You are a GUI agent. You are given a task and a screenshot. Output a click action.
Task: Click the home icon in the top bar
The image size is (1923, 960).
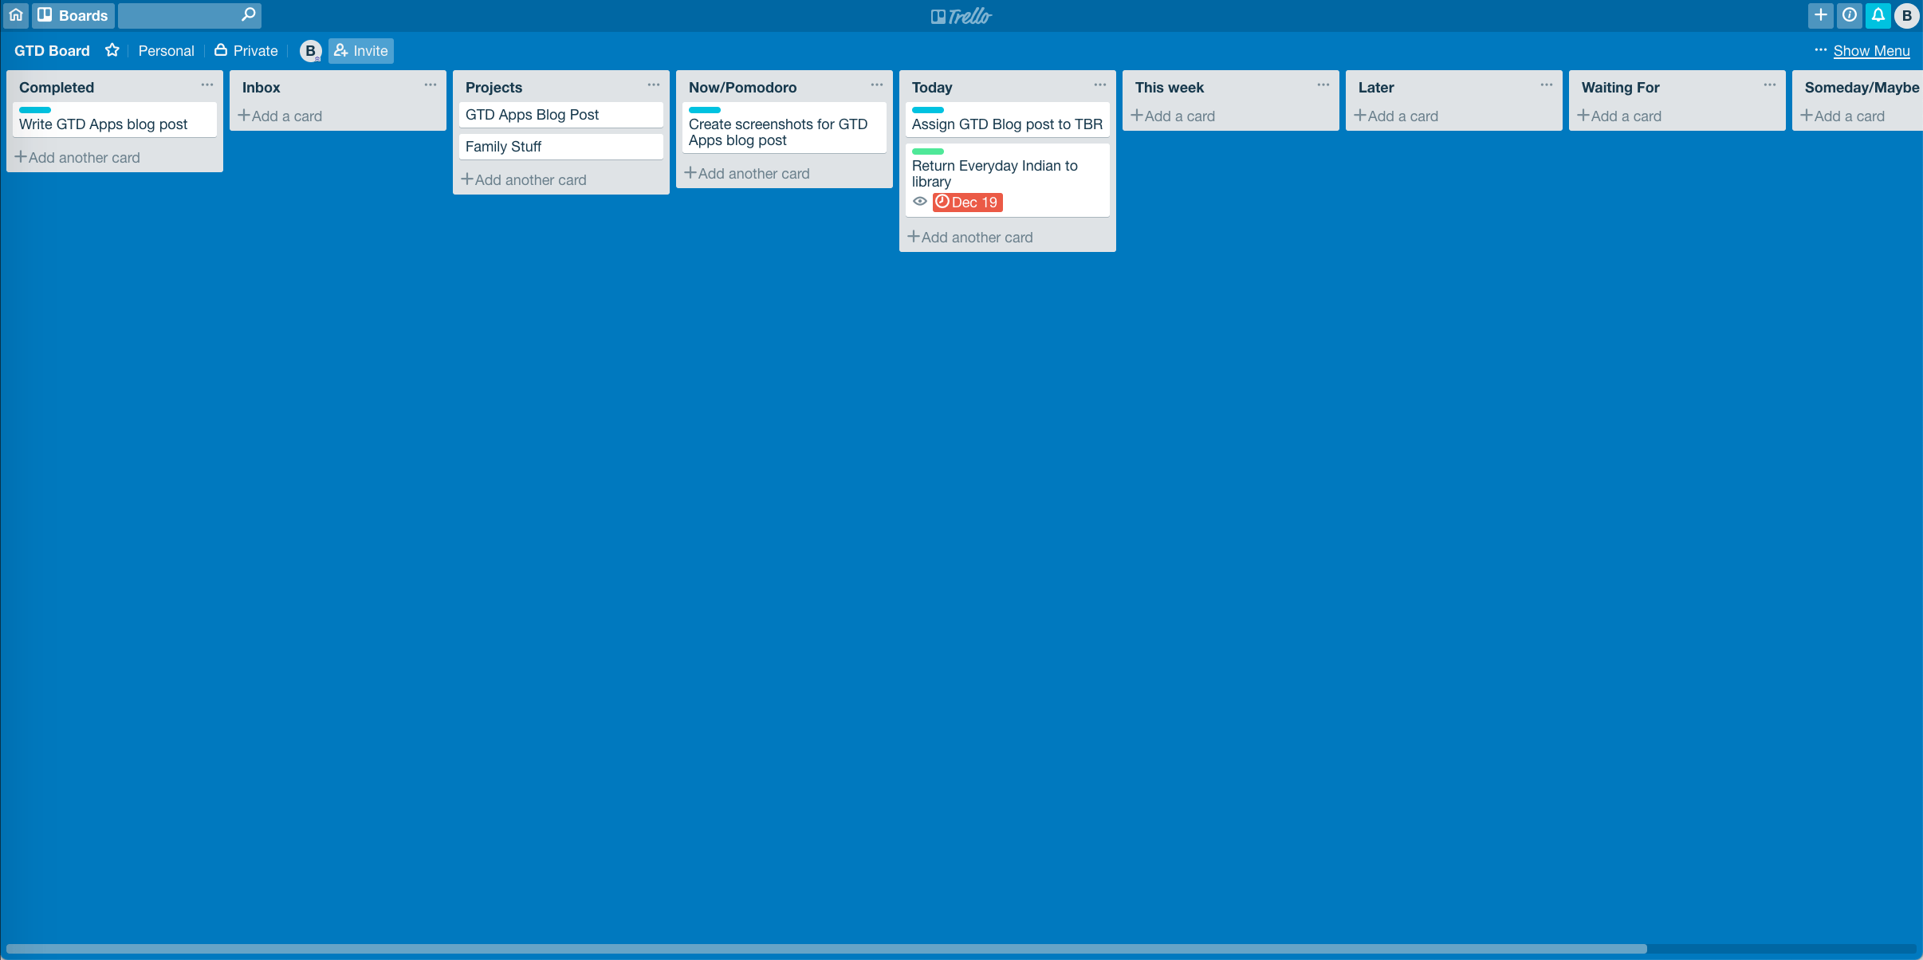point(16,15)
